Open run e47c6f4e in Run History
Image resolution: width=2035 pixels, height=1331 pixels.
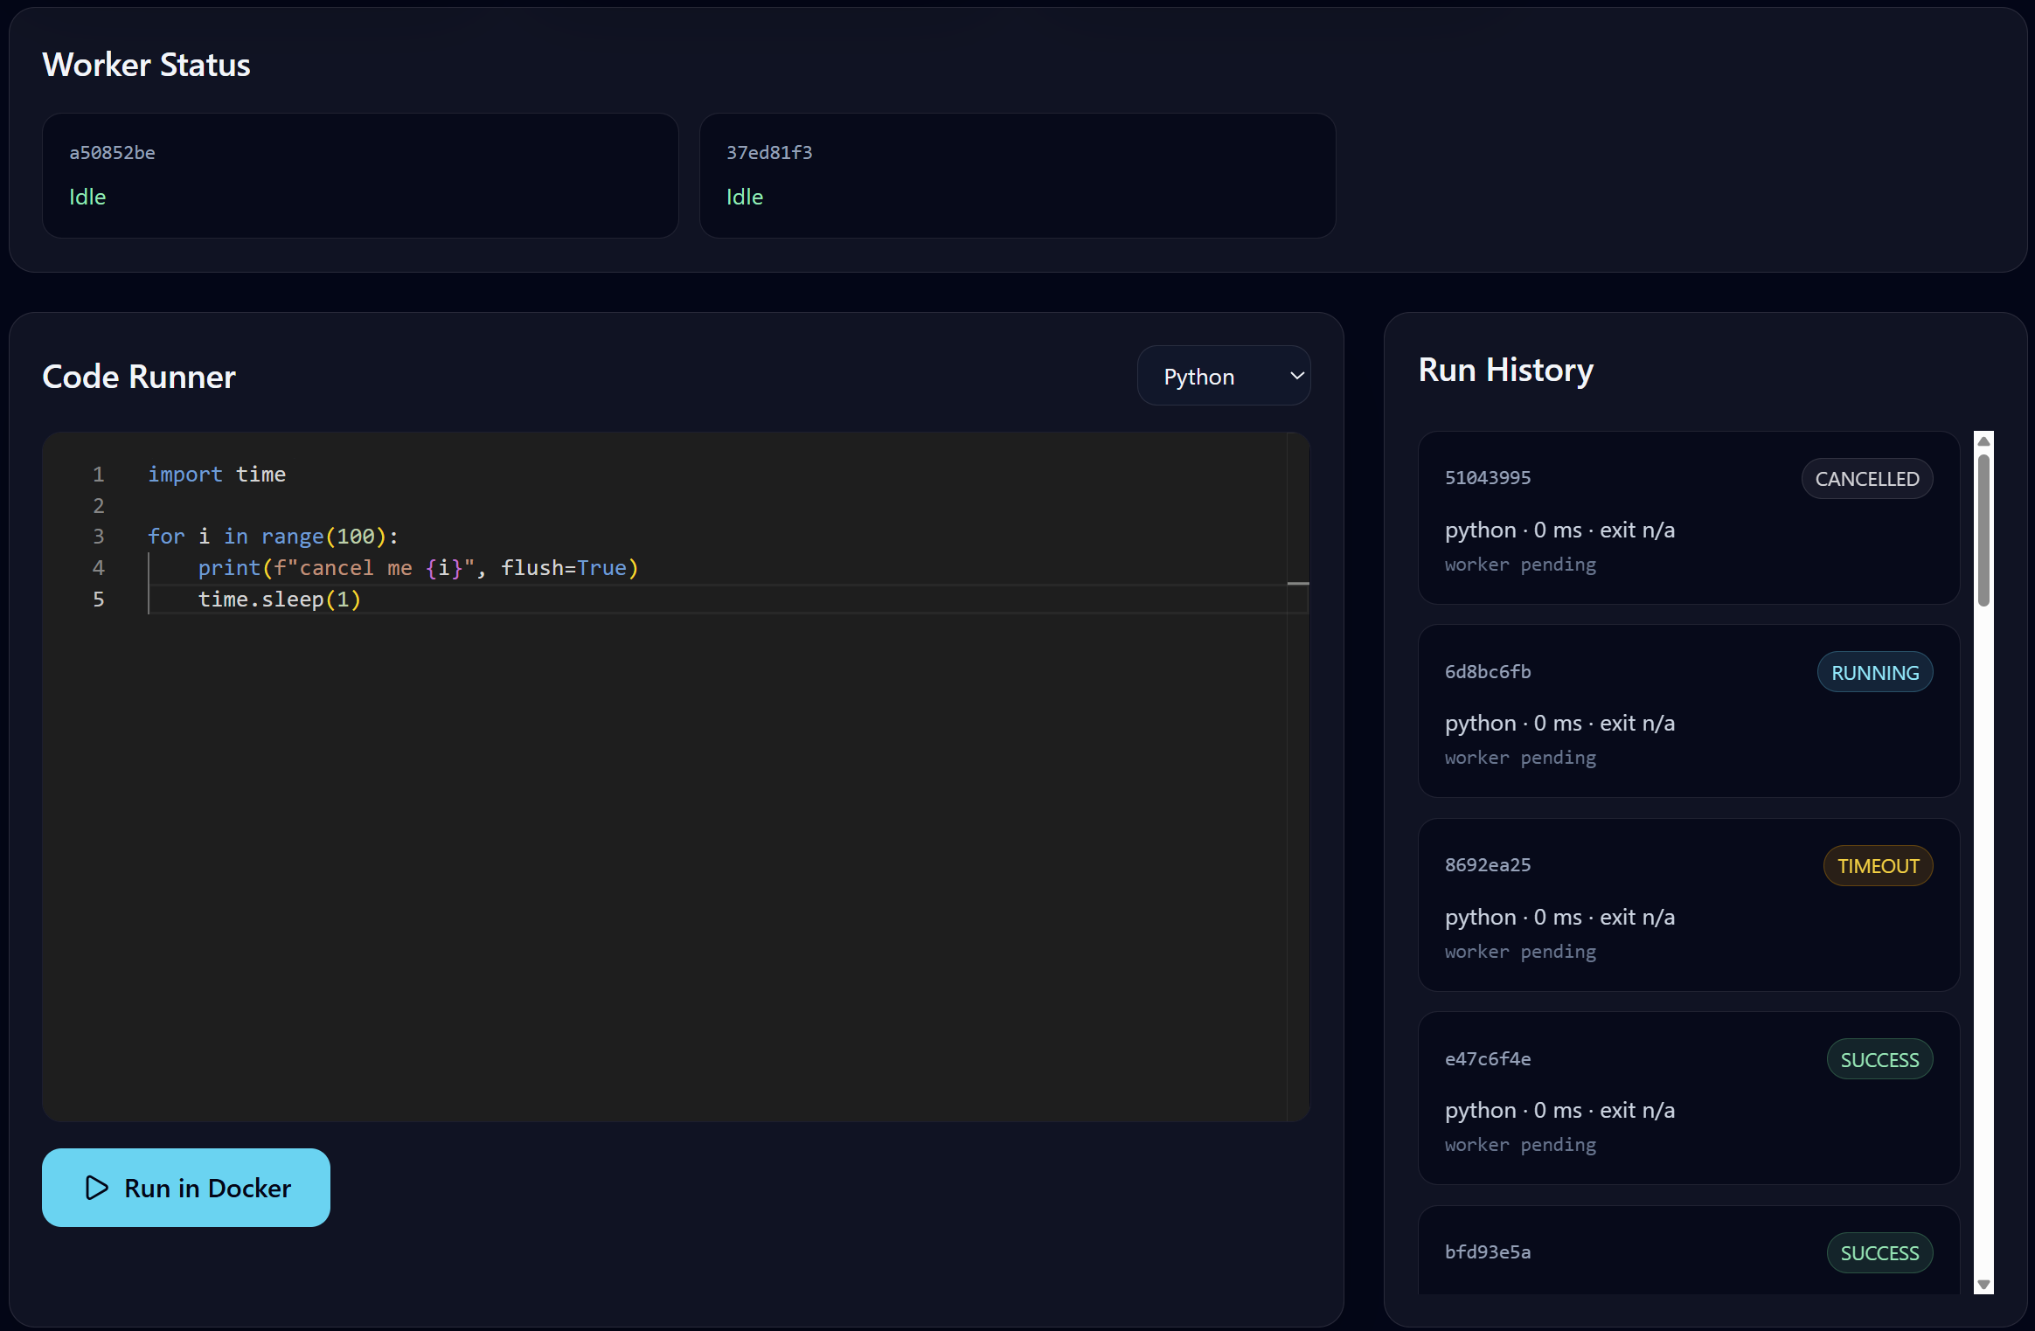click(1689, 1098)
